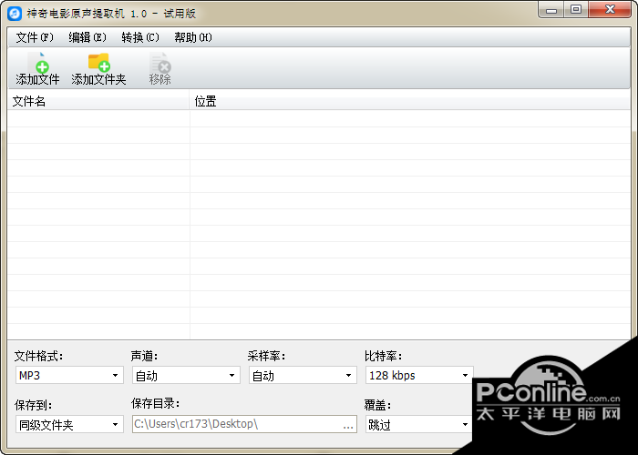Close the application window
The width and height of the screenshot is (638, 455).
coord(610,10)
